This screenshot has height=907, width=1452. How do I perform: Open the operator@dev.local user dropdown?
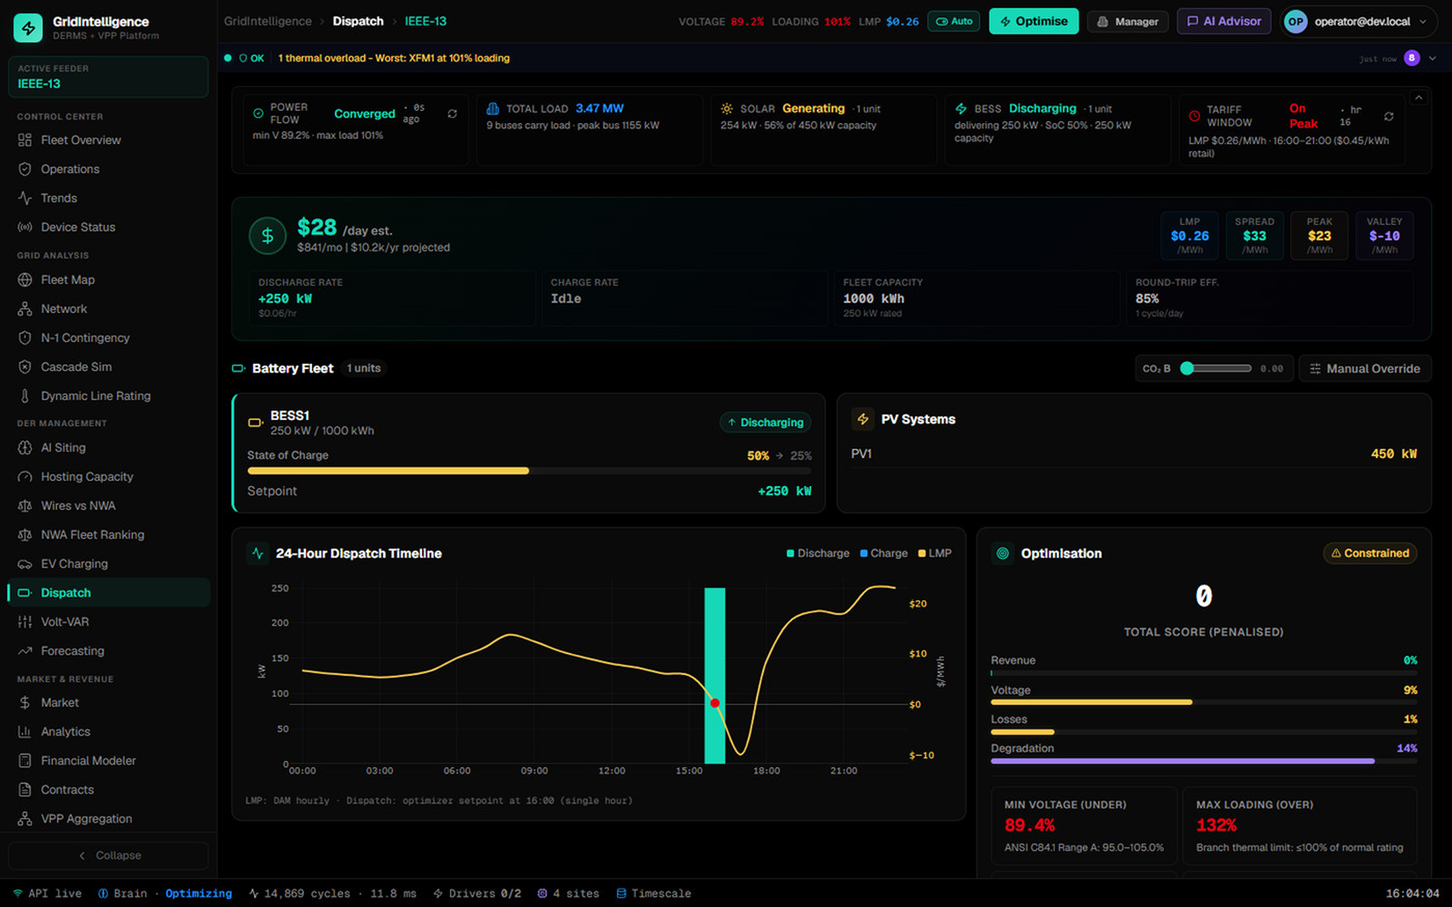coord(1358,21)
